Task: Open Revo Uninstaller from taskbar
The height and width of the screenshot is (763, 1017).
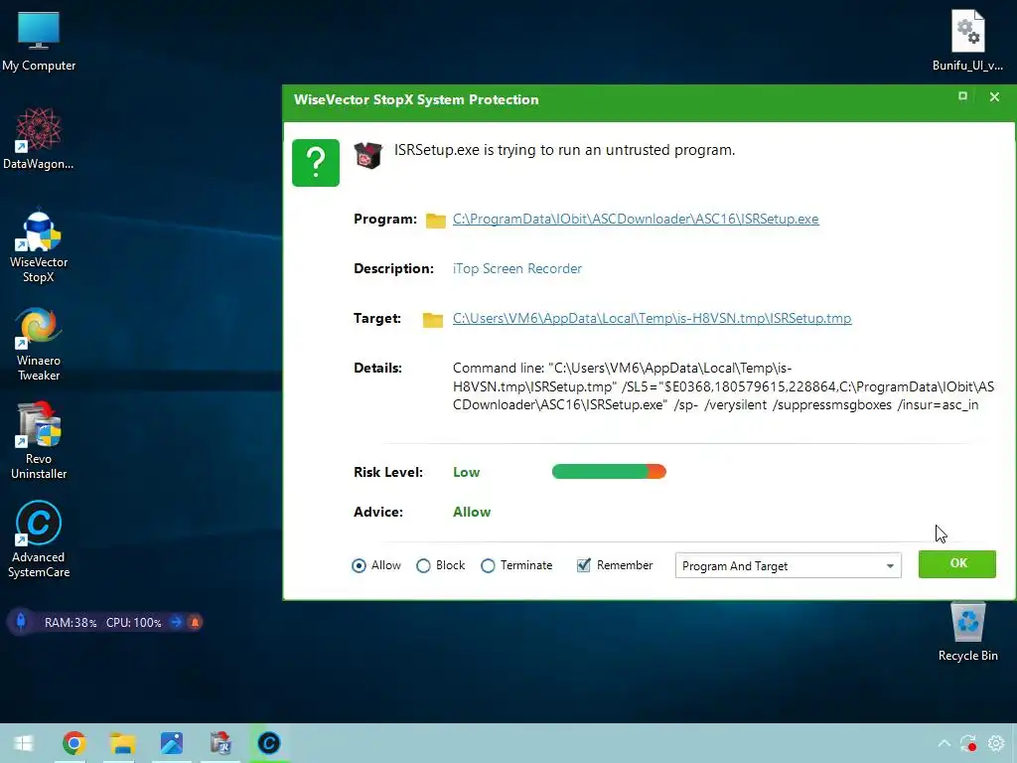Action: pyautogui.click(x=220, y=743)
